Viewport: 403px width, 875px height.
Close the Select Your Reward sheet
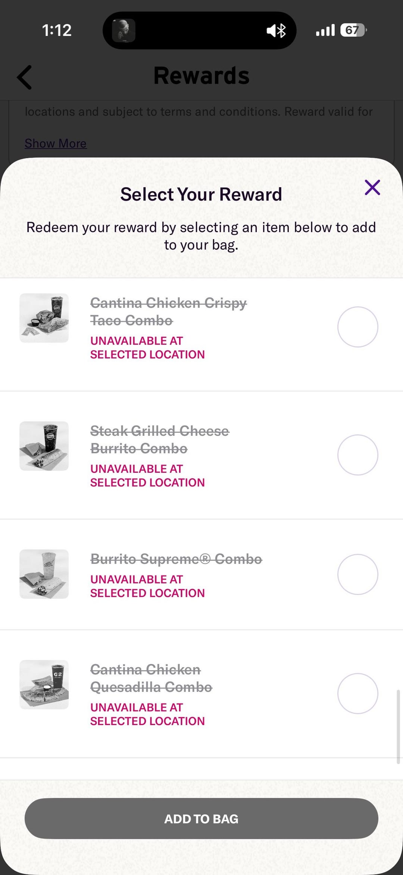pos(372,187)
